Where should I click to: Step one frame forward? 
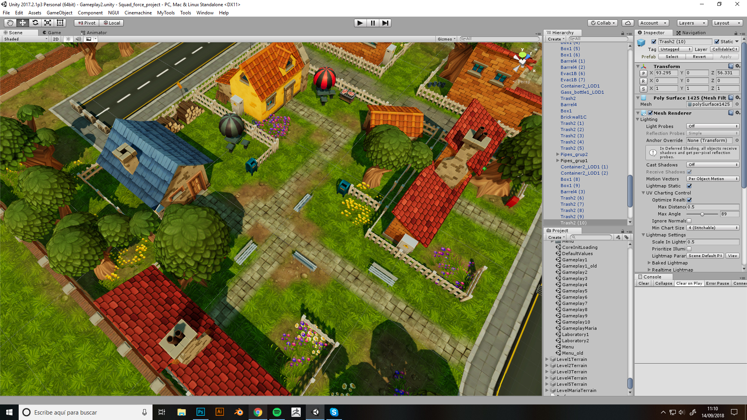tap(385, 23)
